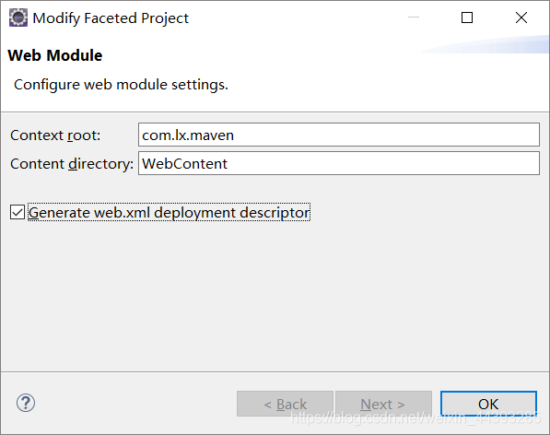The width and height of the screenshot is (550, 435).
Task: Focus the Content directory input field
Action: point(339,163)
